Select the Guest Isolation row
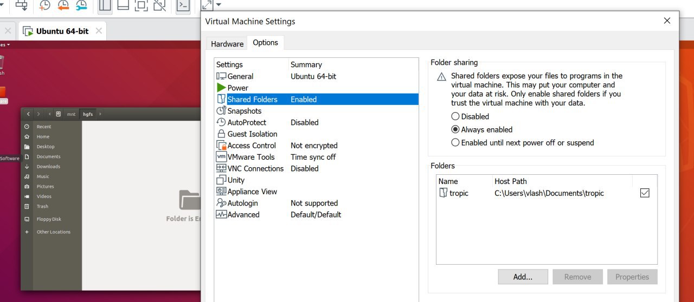 317,134
